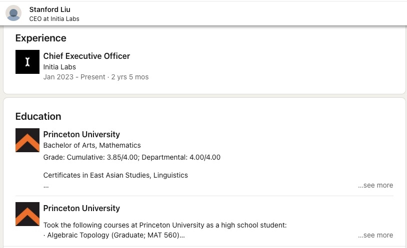The width and height of the screenshot is (407, 248).
Task: Click the Algebraic Topology MAT 560 line
Action: coord(114,235)
